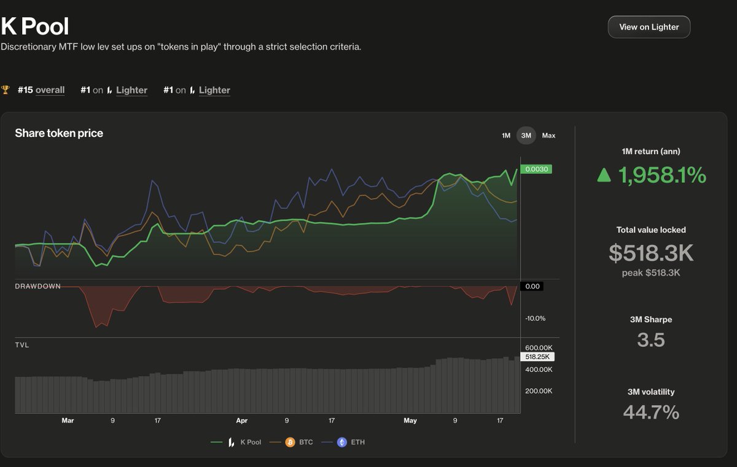
Task: Click the green up-triangle return indicator
Action: [604, 176]
